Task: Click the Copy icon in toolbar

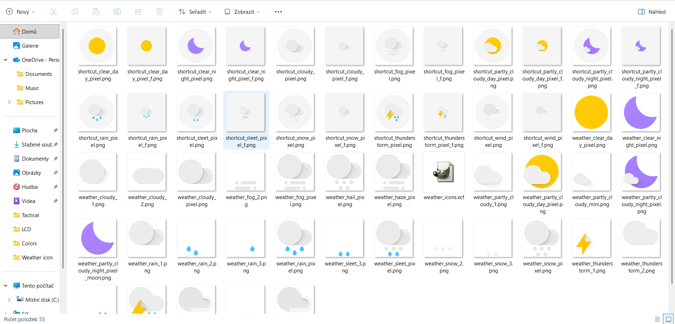Action: click(x=75, y=12)
